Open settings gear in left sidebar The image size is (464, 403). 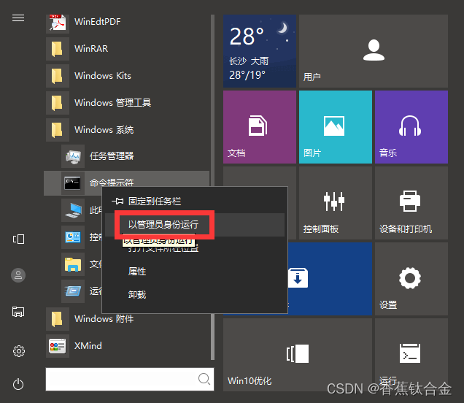tap(18, 351)
